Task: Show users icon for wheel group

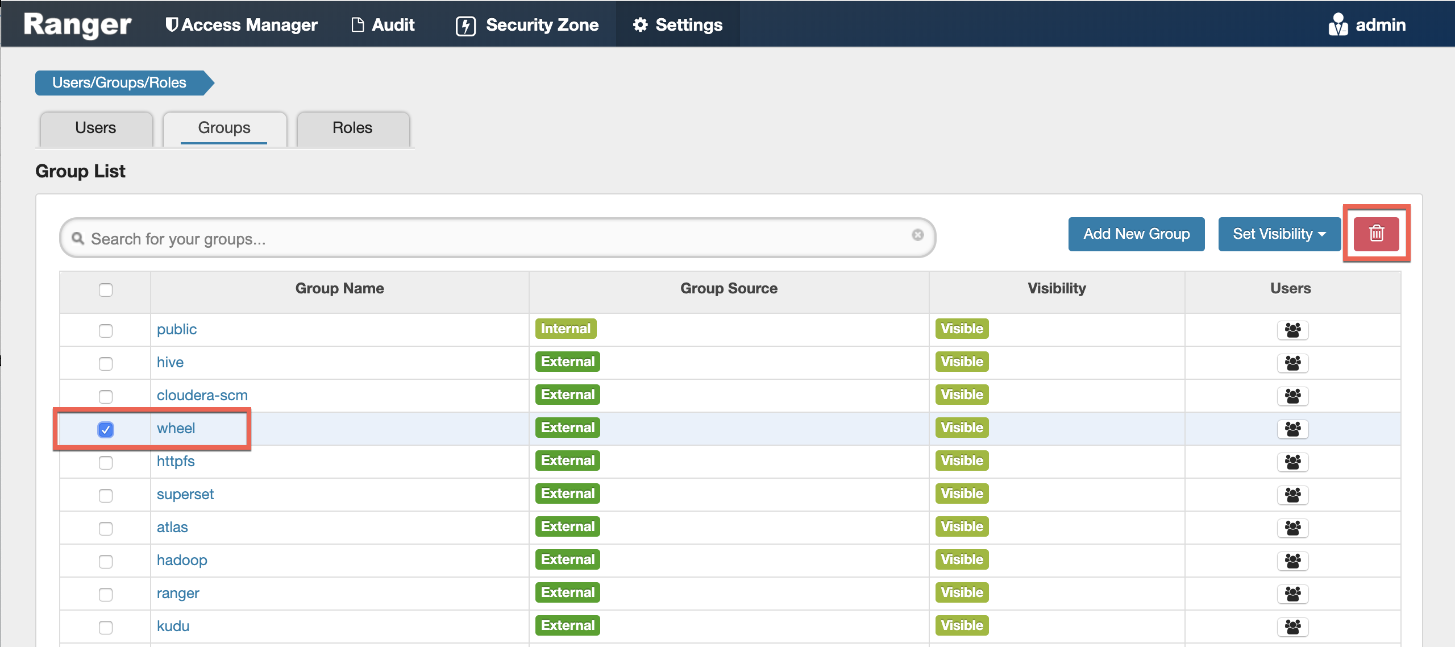Action: pyautogui.click(x=1292, y=429)
